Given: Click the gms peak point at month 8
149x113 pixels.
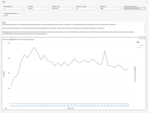Looking at the screenshot, I should coord(34,47).
